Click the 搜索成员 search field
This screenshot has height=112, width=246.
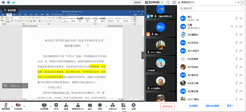[211, 9]
